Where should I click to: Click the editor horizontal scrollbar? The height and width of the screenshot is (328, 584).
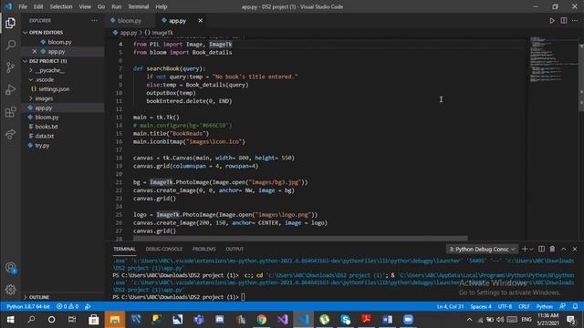pyautogui.click(x=300, y=238)
